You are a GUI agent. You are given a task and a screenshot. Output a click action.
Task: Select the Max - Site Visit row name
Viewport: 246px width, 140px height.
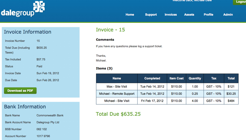117,87
